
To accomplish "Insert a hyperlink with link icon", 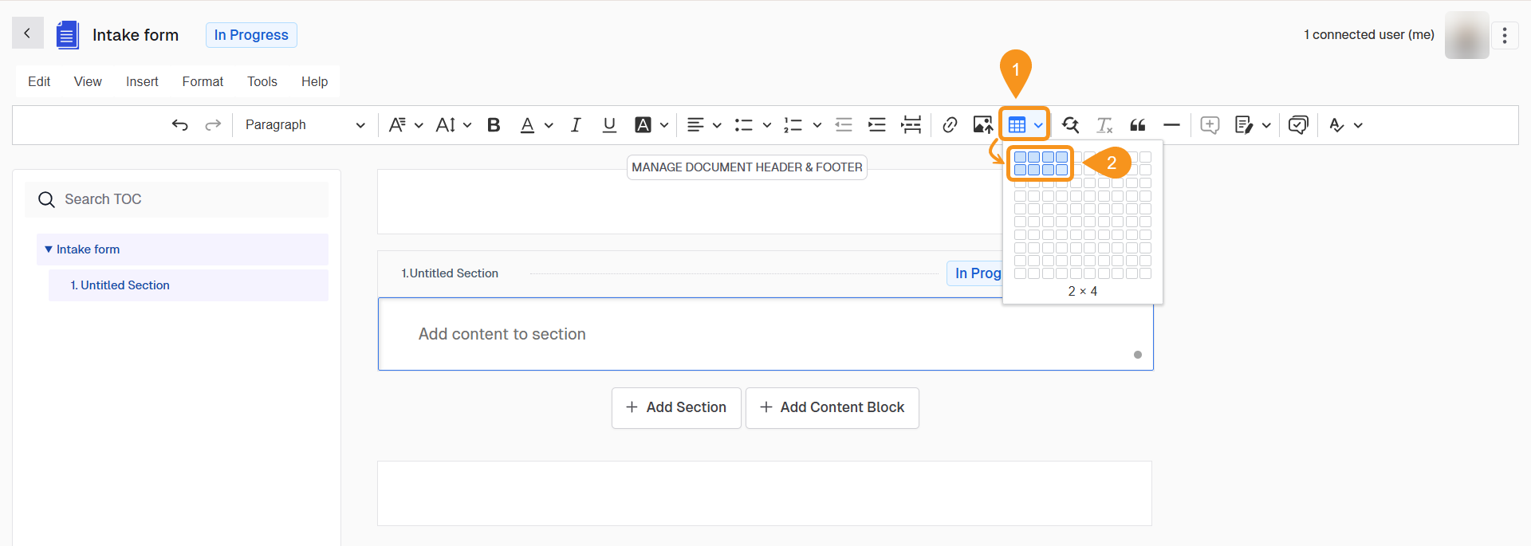I will coord(950,125).
